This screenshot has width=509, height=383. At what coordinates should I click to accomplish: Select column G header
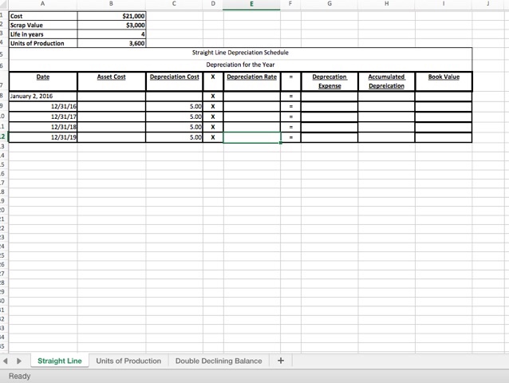click(329, 3)
